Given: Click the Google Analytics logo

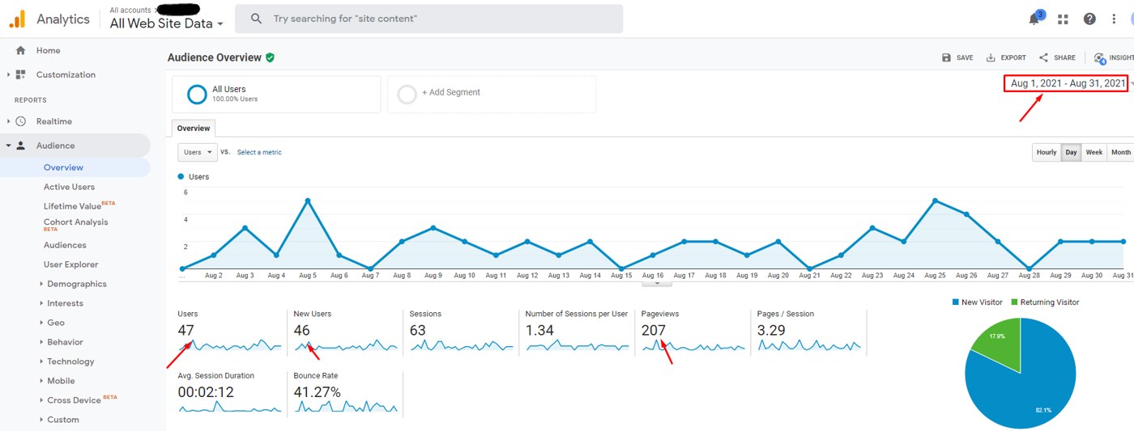Looking at the screenshot, I should [18, 19].
